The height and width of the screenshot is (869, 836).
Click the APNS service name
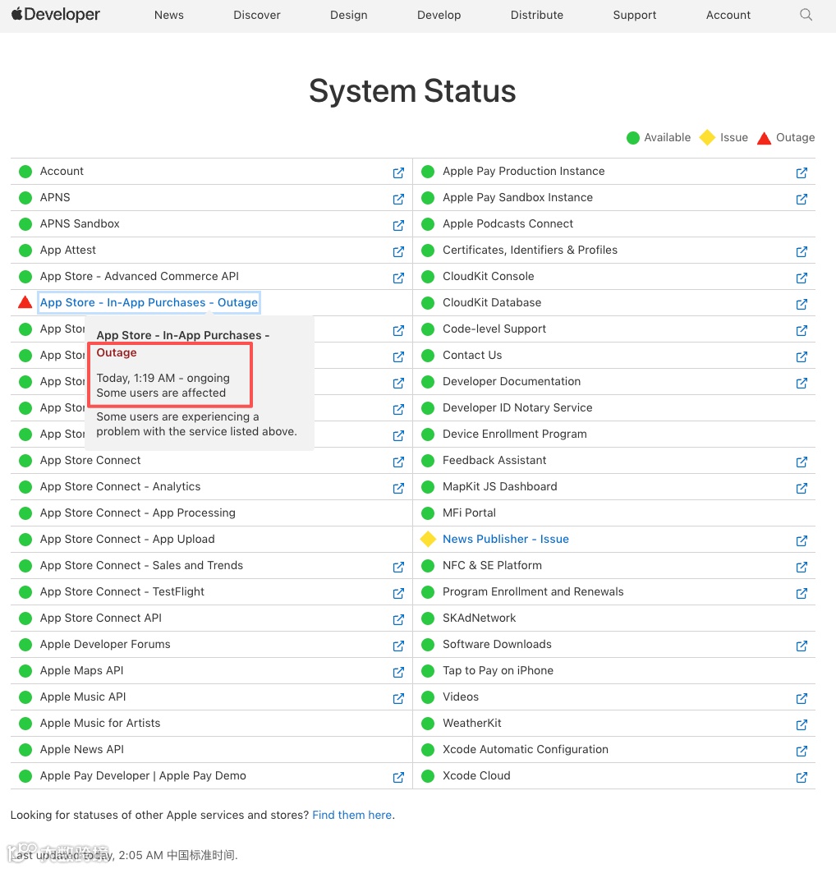(55, 197)
